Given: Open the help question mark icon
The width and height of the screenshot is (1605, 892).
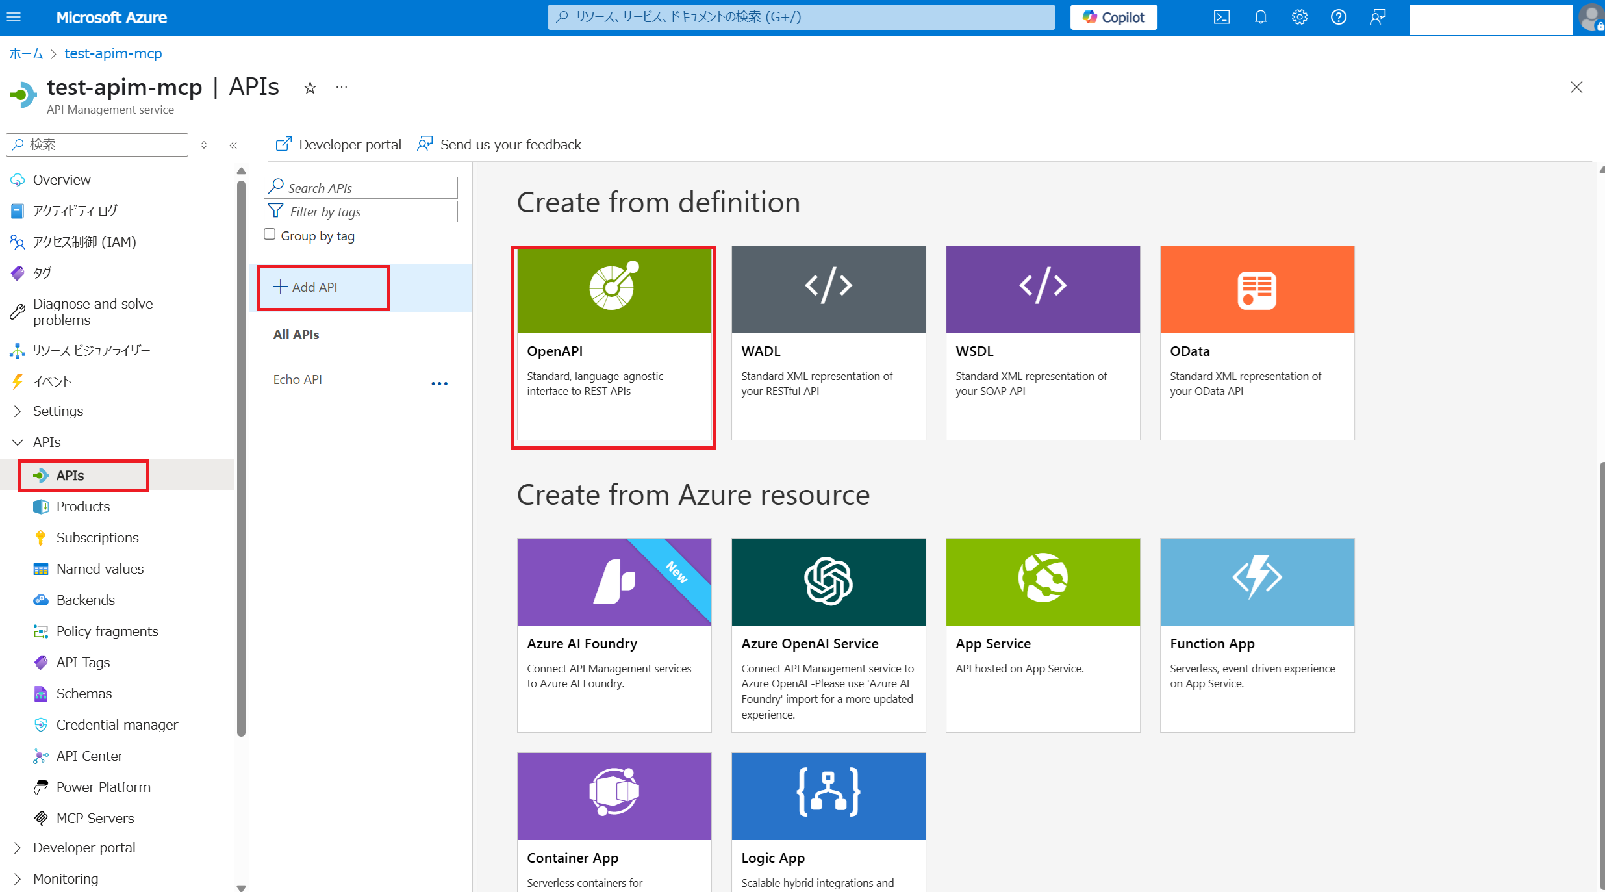Looking at the screenshot, I should [1338, 18].
